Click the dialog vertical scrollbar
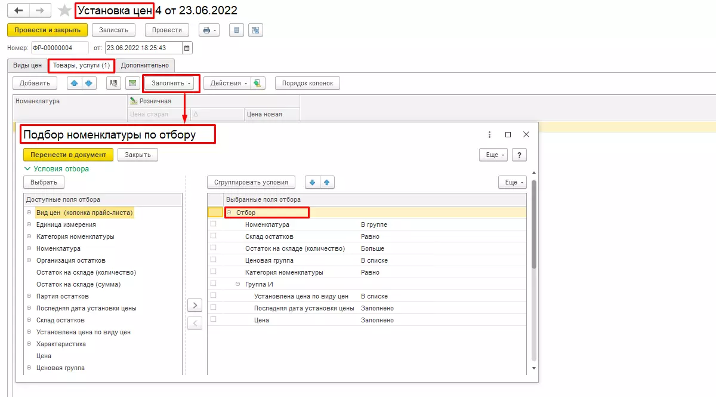The image size is (716, 397). [x=534, y=224]
